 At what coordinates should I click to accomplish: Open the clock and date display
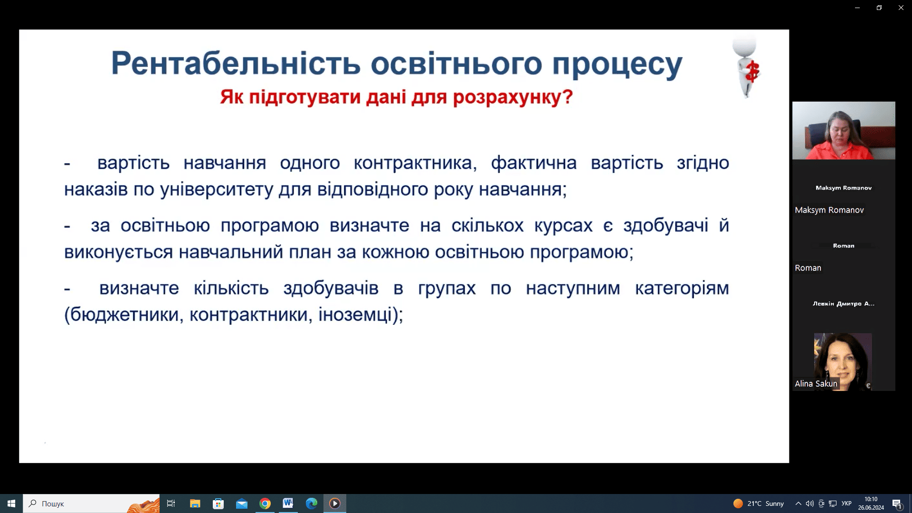coord(871,503)
